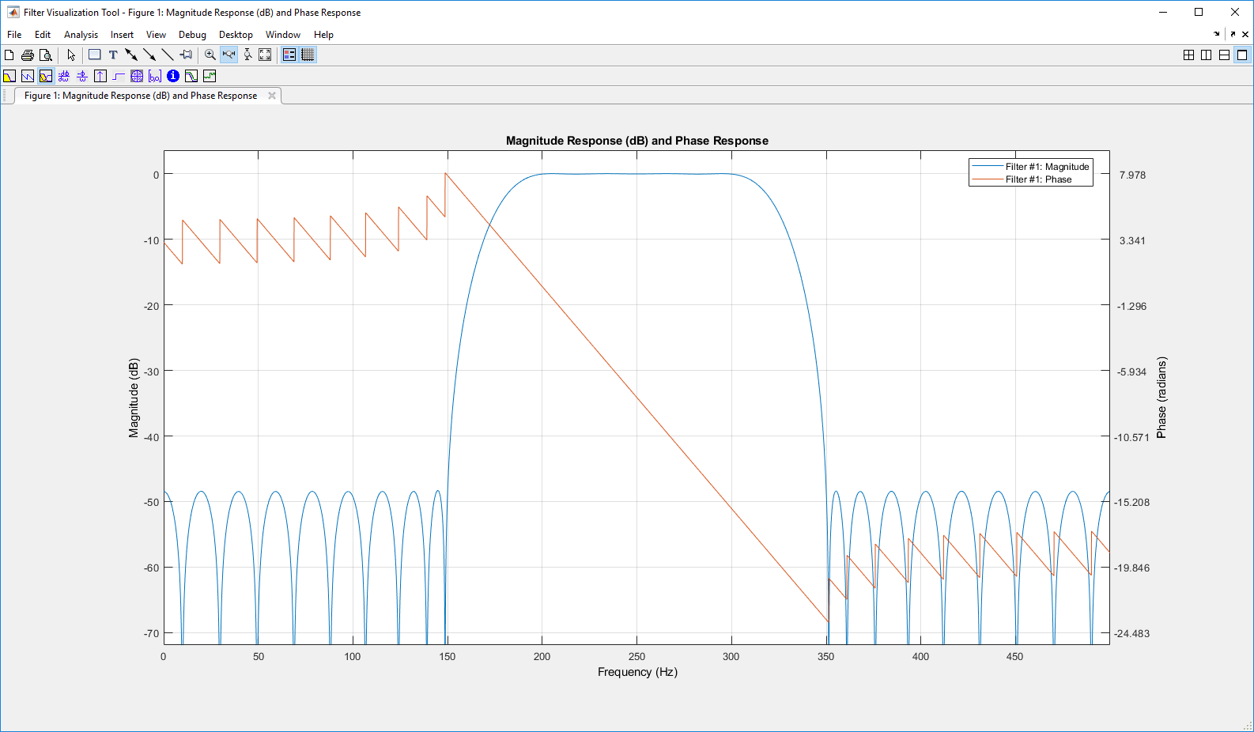Switch to the left/right split layout
The image size is (1254, 732).
coord(1206,55)
